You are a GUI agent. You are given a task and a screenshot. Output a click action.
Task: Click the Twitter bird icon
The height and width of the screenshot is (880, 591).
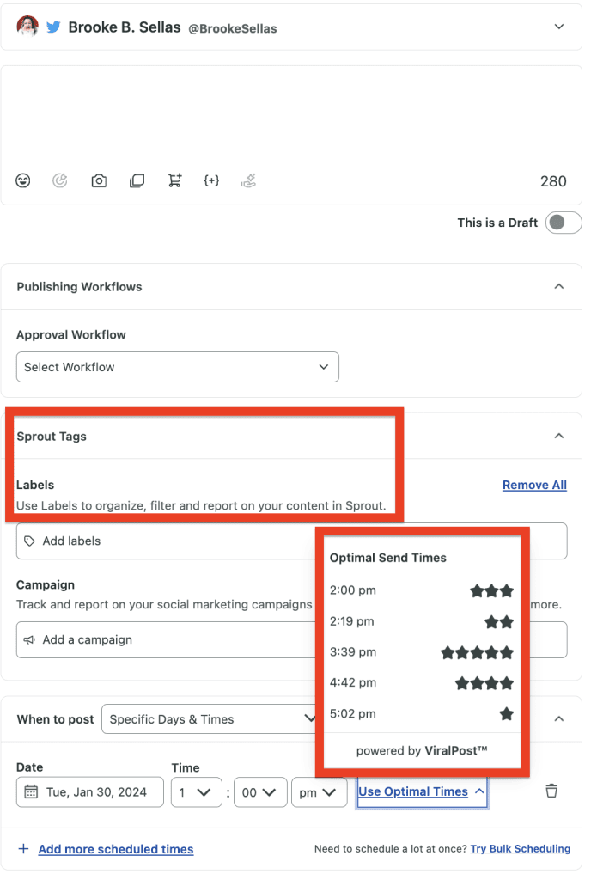coord(53,27)
